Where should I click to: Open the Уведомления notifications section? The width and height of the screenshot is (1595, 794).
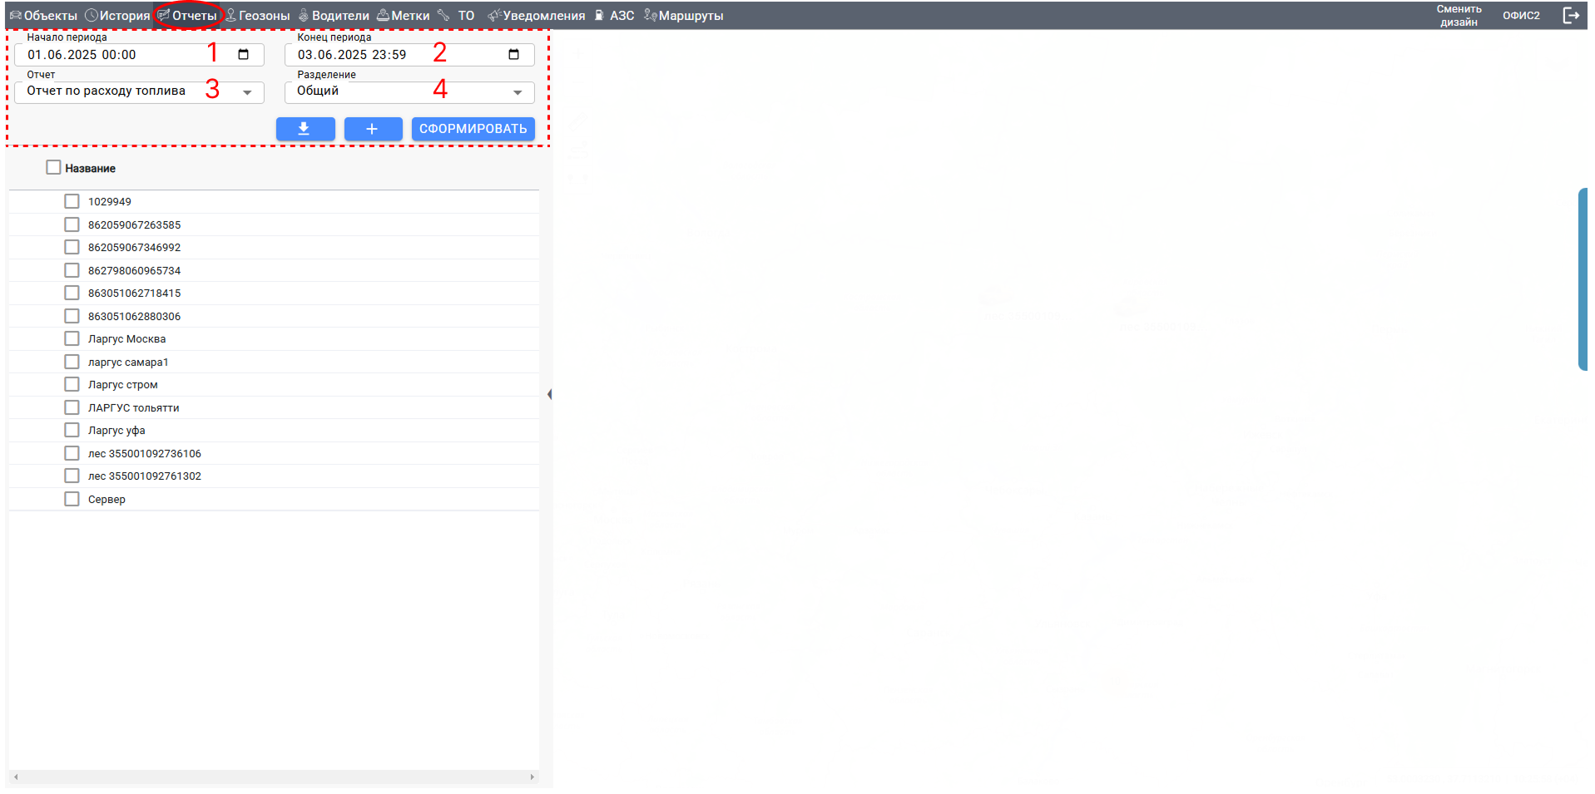click(537, 16)
